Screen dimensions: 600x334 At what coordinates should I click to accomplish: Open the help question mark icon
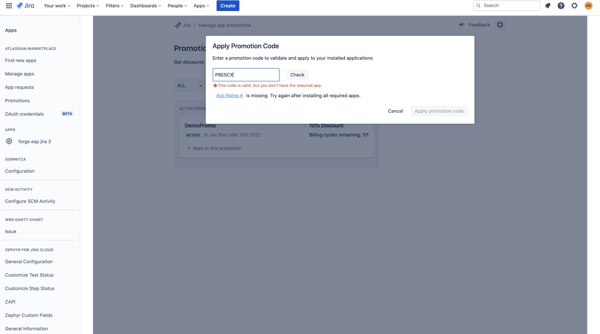(x=561, y=6)
